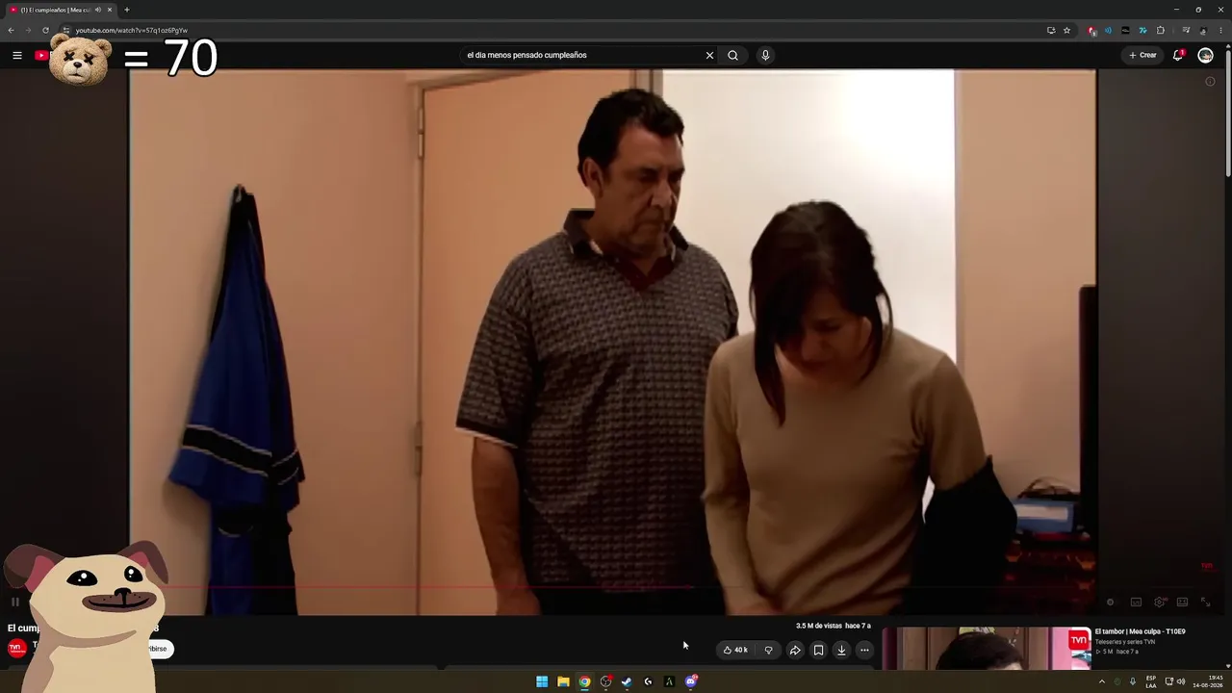Start voice search with the microphone
The width and height of the screenshot is (1232, 693).
tap(765, 55)
